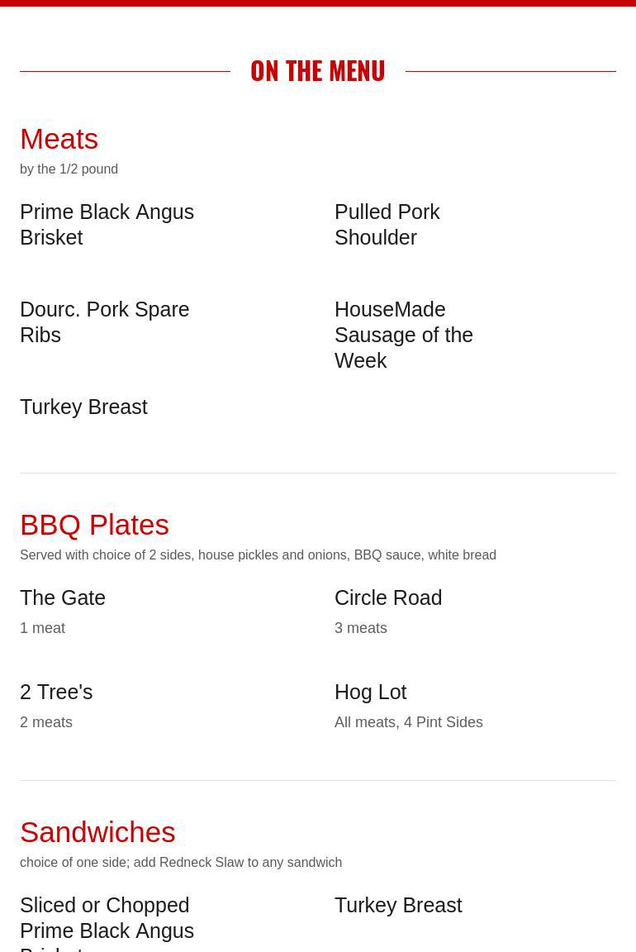Pick the 2 Tree's plate
Screen dimensions: 636x952
pyautogui.click(x=56, y=692)
